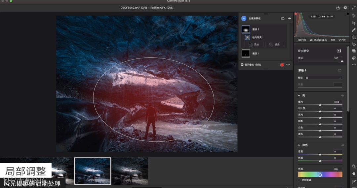The height and width of the screenshot is (188, 357).
Task: Select the Zoom magnifier tool
Action: coord(354,167)
